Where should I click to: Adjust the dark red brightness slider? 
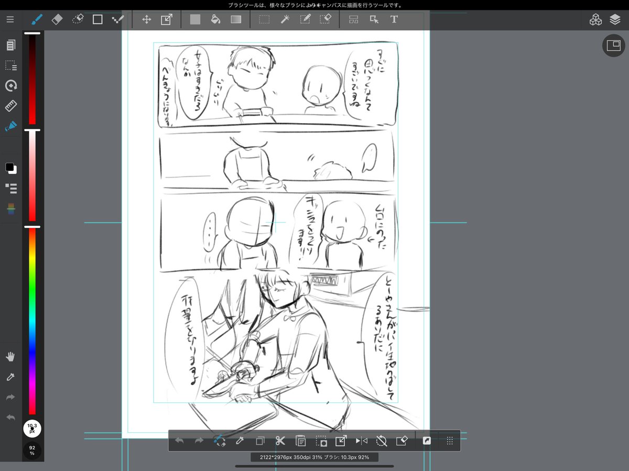(x=32, y=79)
